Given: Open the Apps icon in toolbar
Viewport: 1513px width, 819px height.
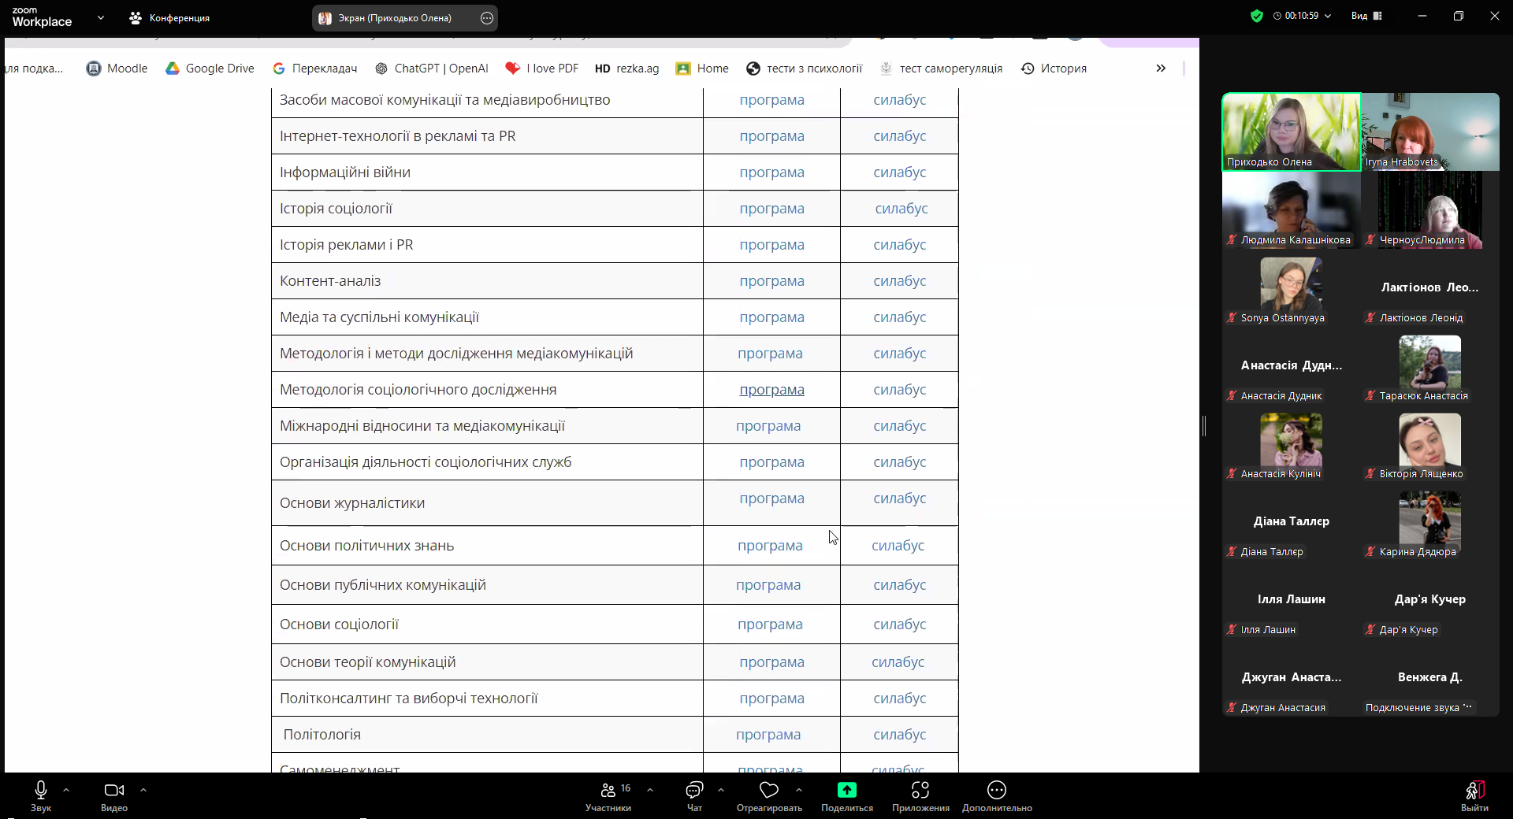Looking at the screenshot, I should [x=920, y=791].
